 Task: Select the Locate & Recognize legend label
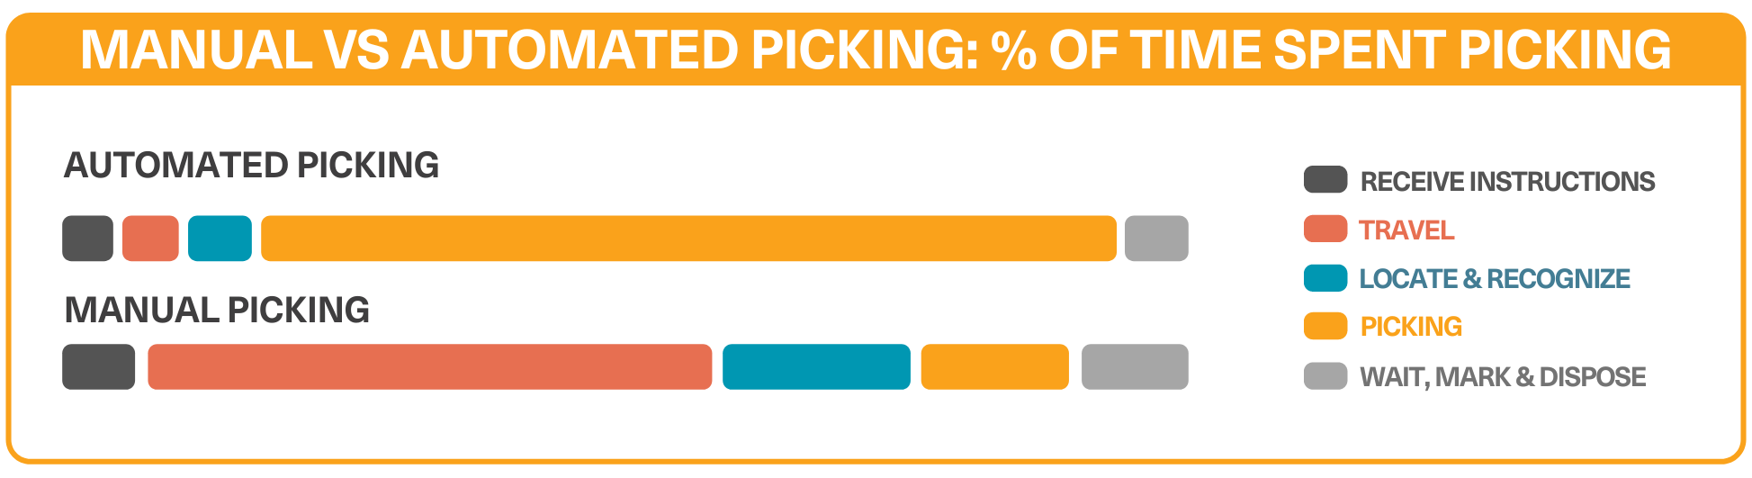tap(1494, 279)
